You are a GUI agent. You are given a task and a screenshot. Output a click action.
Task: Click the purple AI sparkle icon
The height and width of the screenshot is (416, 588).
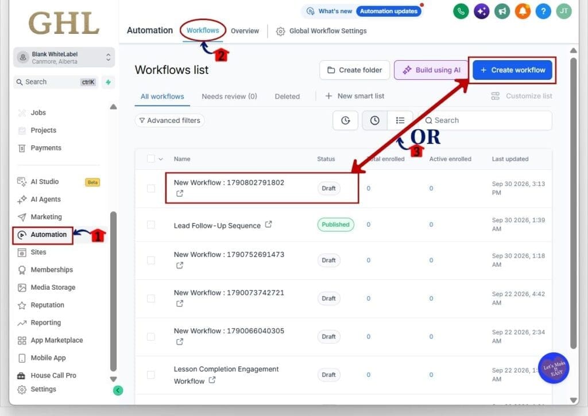(482, 11)
